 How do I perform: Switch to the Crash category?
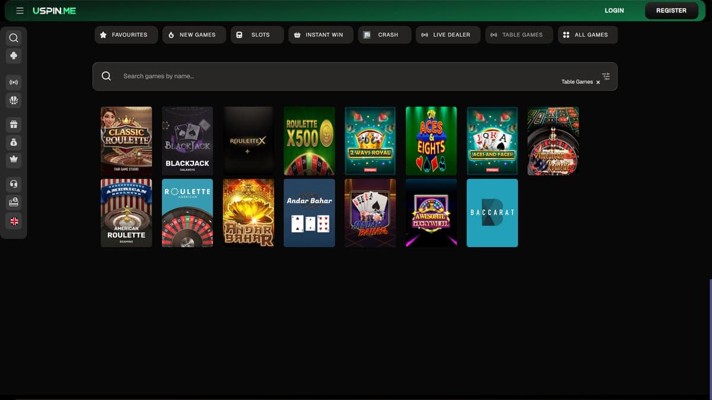[384, 35]
